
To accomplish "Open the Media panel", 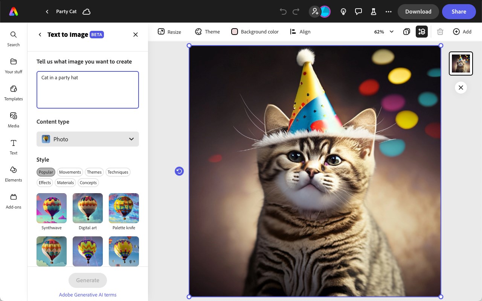I will (13, 119).
